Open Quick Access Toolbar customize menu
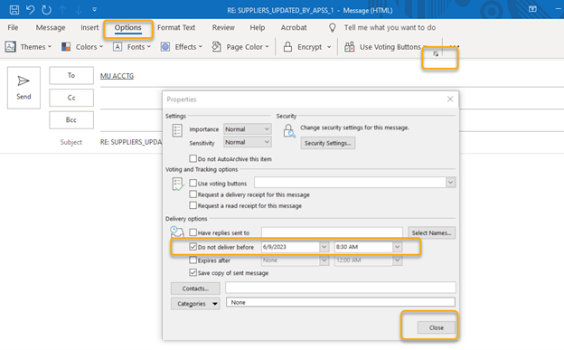Image resolution: width=564 pixels, height=350 pixels. pyautogui.click(x=95, y=10)
